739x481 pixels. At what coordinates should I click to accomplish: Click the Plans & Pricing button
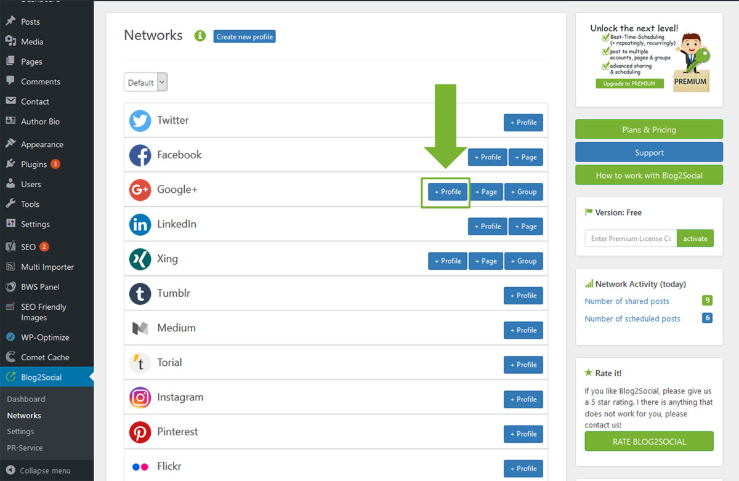point(649,130)
